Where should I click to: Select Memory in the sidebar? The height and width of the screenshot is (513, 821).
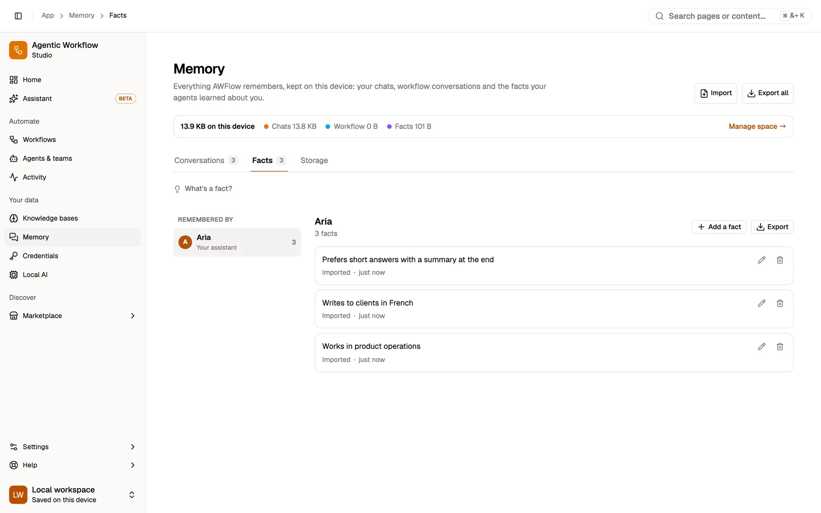tap(73, 237)
